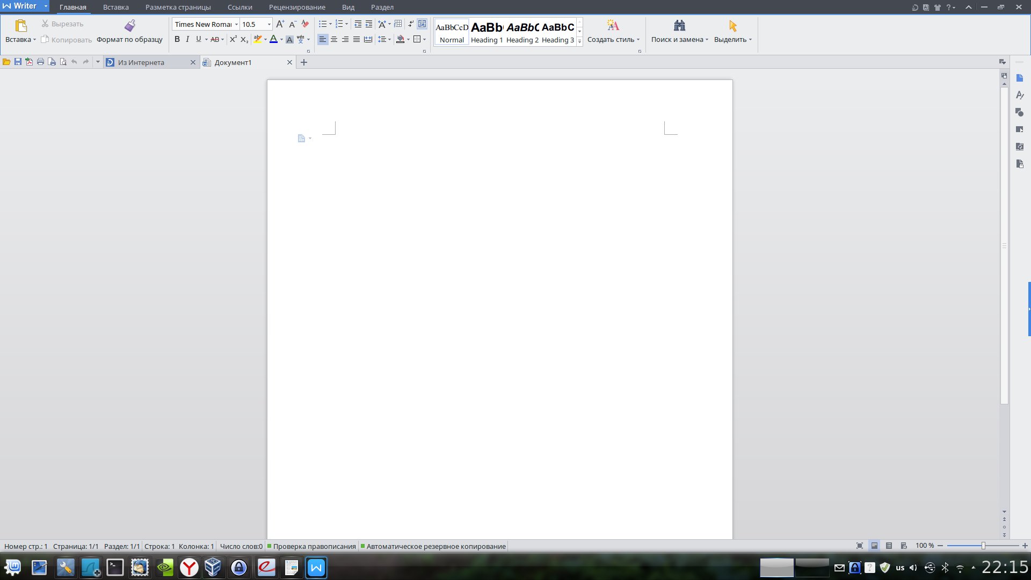Screen dimensions: 1031x580
Task: Adjust the zoom slider handle
Action: [x=983, y=546]
